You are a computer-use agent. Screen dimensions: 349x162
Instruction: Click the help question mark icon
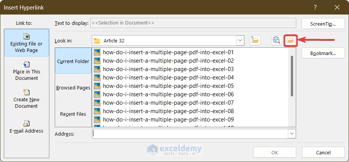coord(315,7)
